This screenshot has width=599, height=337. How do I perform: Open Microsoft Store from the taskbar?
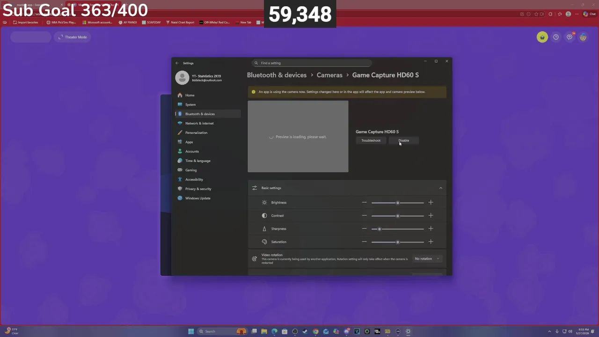tap(285, 331)
